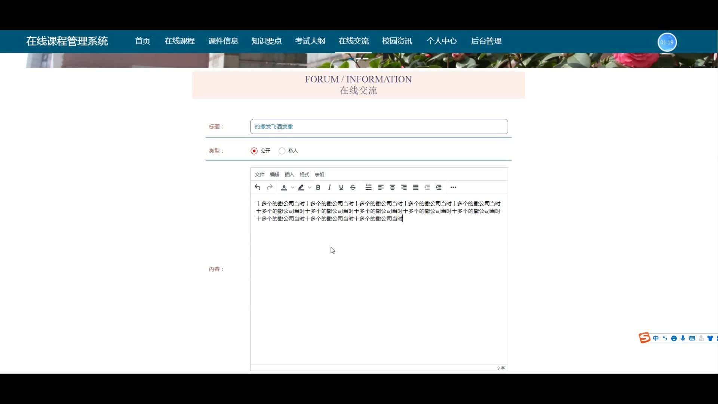Open text color dropdown arrow

click(293, 187)
